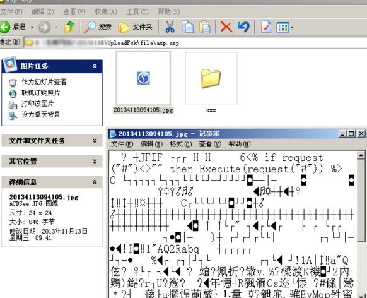The height and width of the screenshot is (298, 367).
Task: Open Explorer 查看(V) menu
Action: (74, 11)
